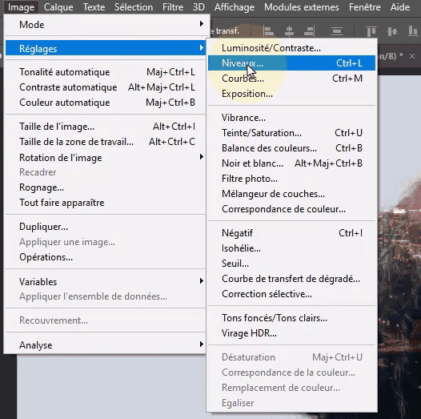
Task: Click the align left edges icon
Action: 268,31
